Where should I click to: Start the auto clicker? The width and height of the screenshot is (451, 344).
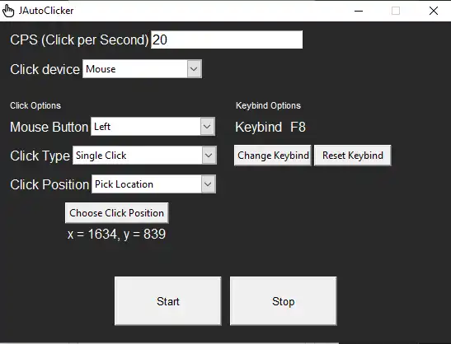click(168, 301)
